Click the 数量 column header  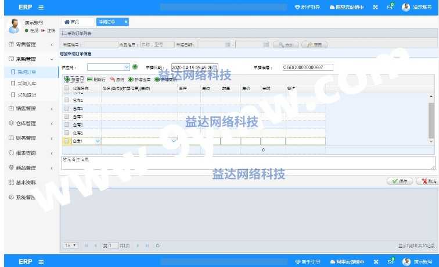[x=226, y=88]
